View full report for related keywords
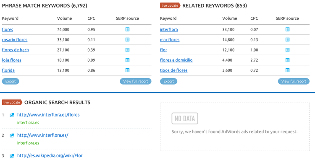 tap(294, 81)
